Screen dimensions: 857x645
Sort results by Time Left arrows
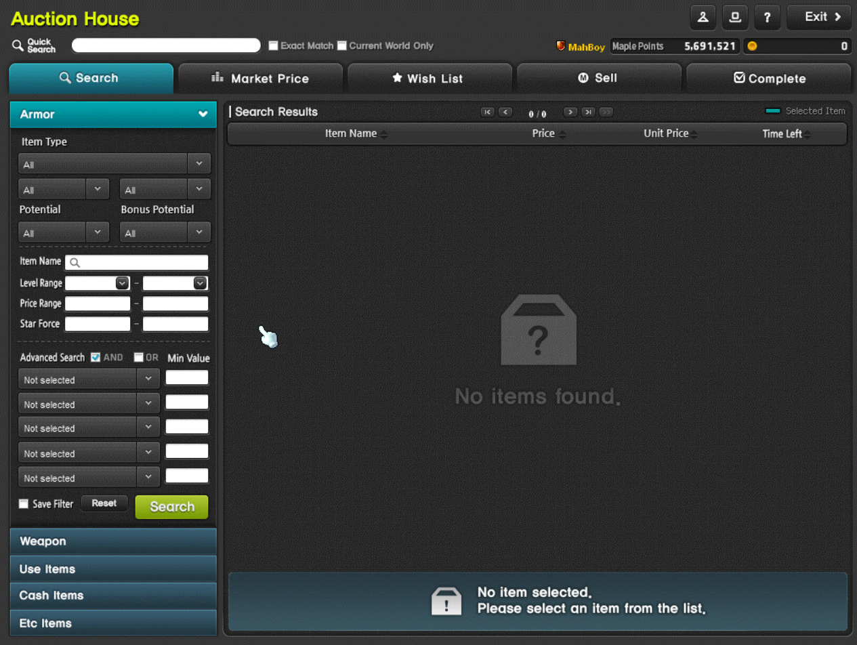tap(808, 134)
